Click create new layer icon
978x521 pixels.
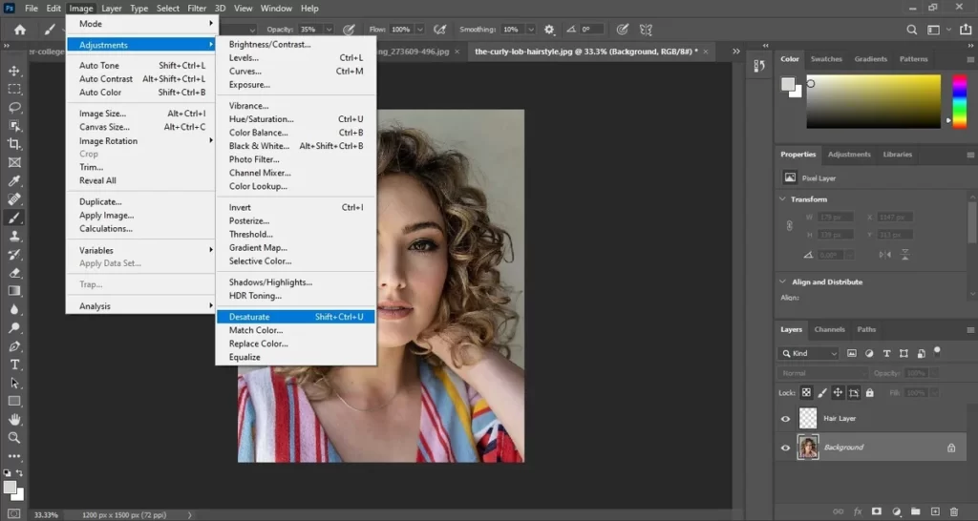click(935, 511)
